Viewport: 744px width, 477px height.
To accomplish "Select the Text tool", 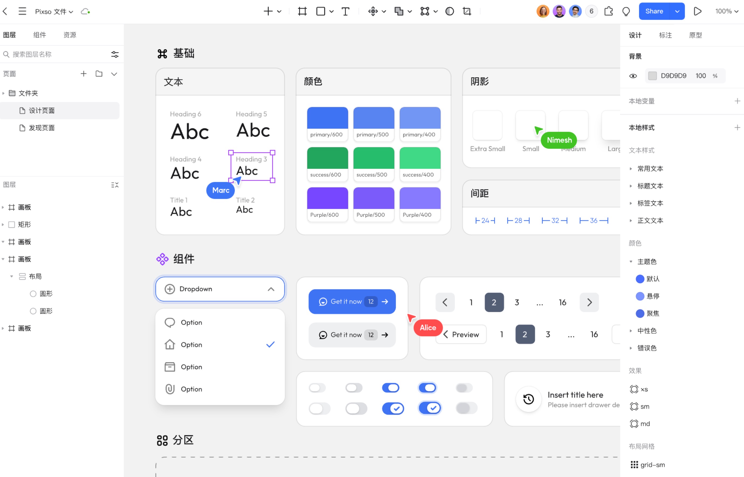I will point(345,11).
